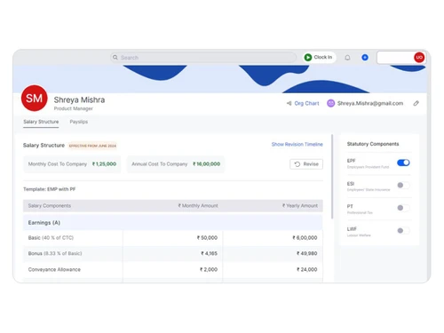
Task: Click the ₹ 1,25,000 monthly cost value
Action: [x=104, y=164]
